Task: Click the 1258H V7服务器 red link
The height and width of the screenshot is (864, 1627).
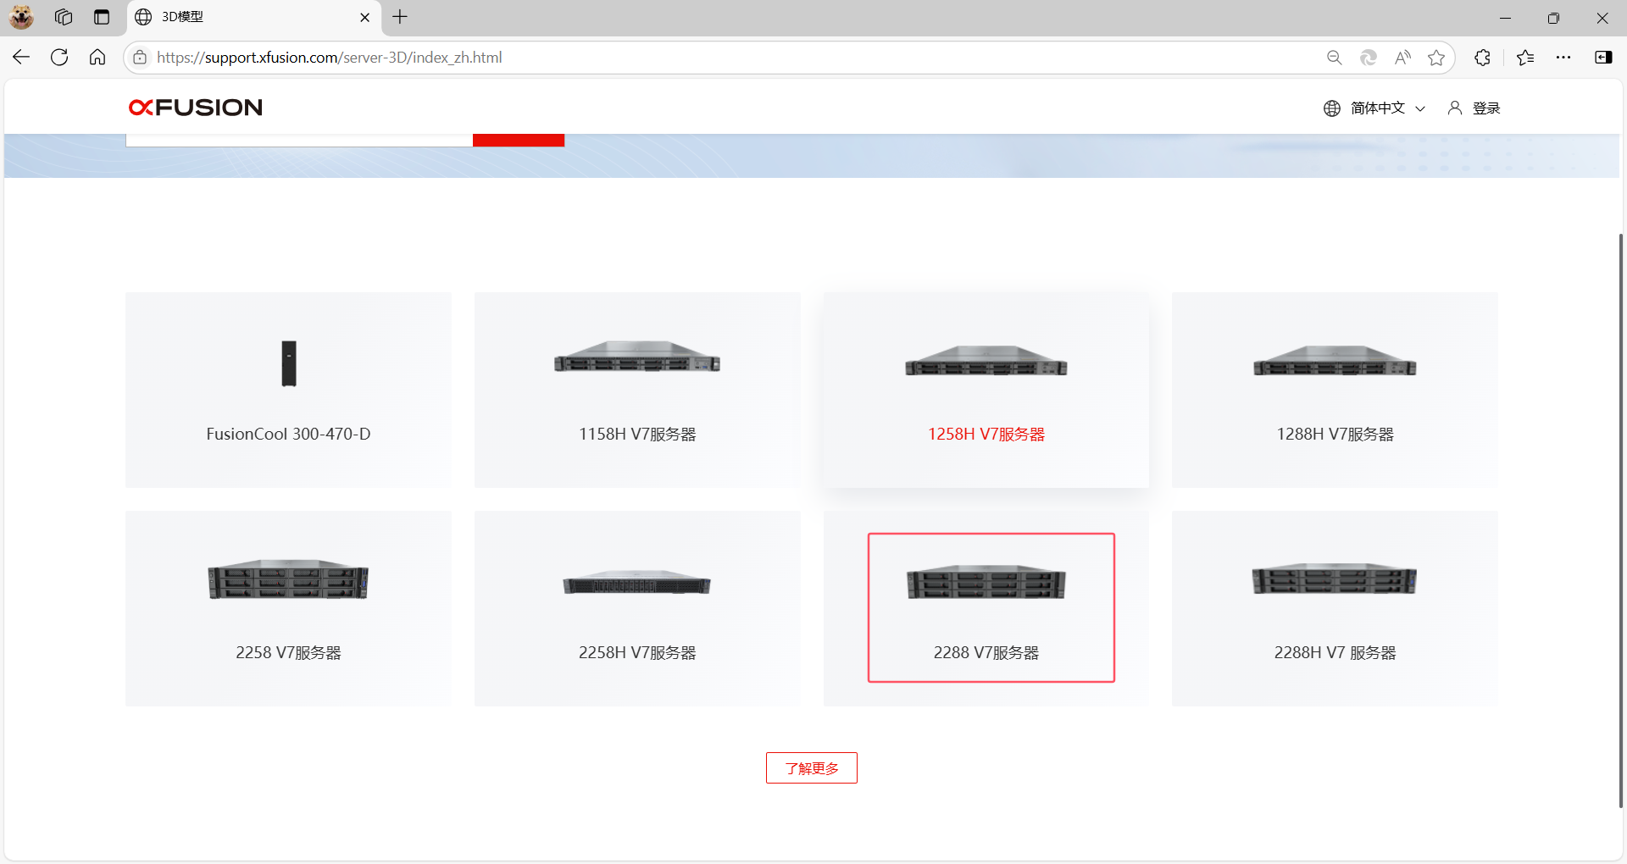Action: tap(986, 435)
